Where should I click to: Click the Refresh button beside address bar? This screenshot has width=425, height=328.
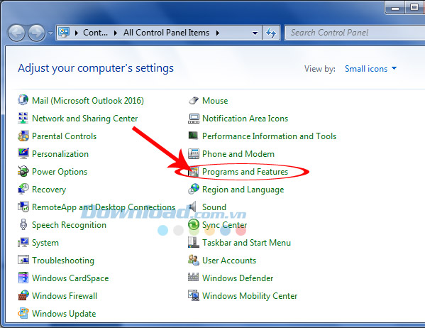(271, 33)
